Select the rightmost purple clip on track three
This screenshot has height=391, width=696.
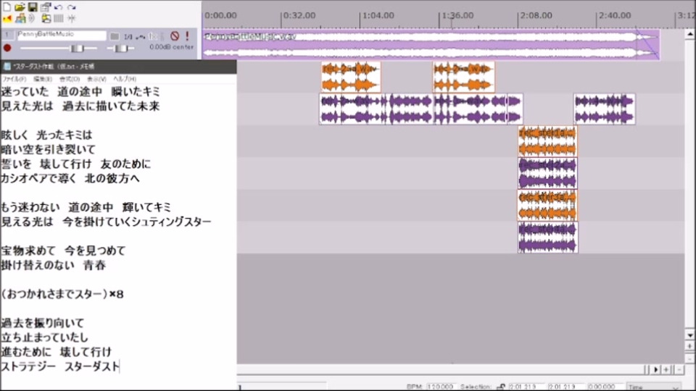tap(605, 109)
